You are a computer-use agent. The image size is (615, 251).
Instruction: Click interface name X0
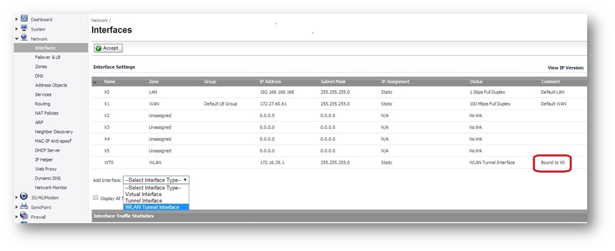pos(107,93)
